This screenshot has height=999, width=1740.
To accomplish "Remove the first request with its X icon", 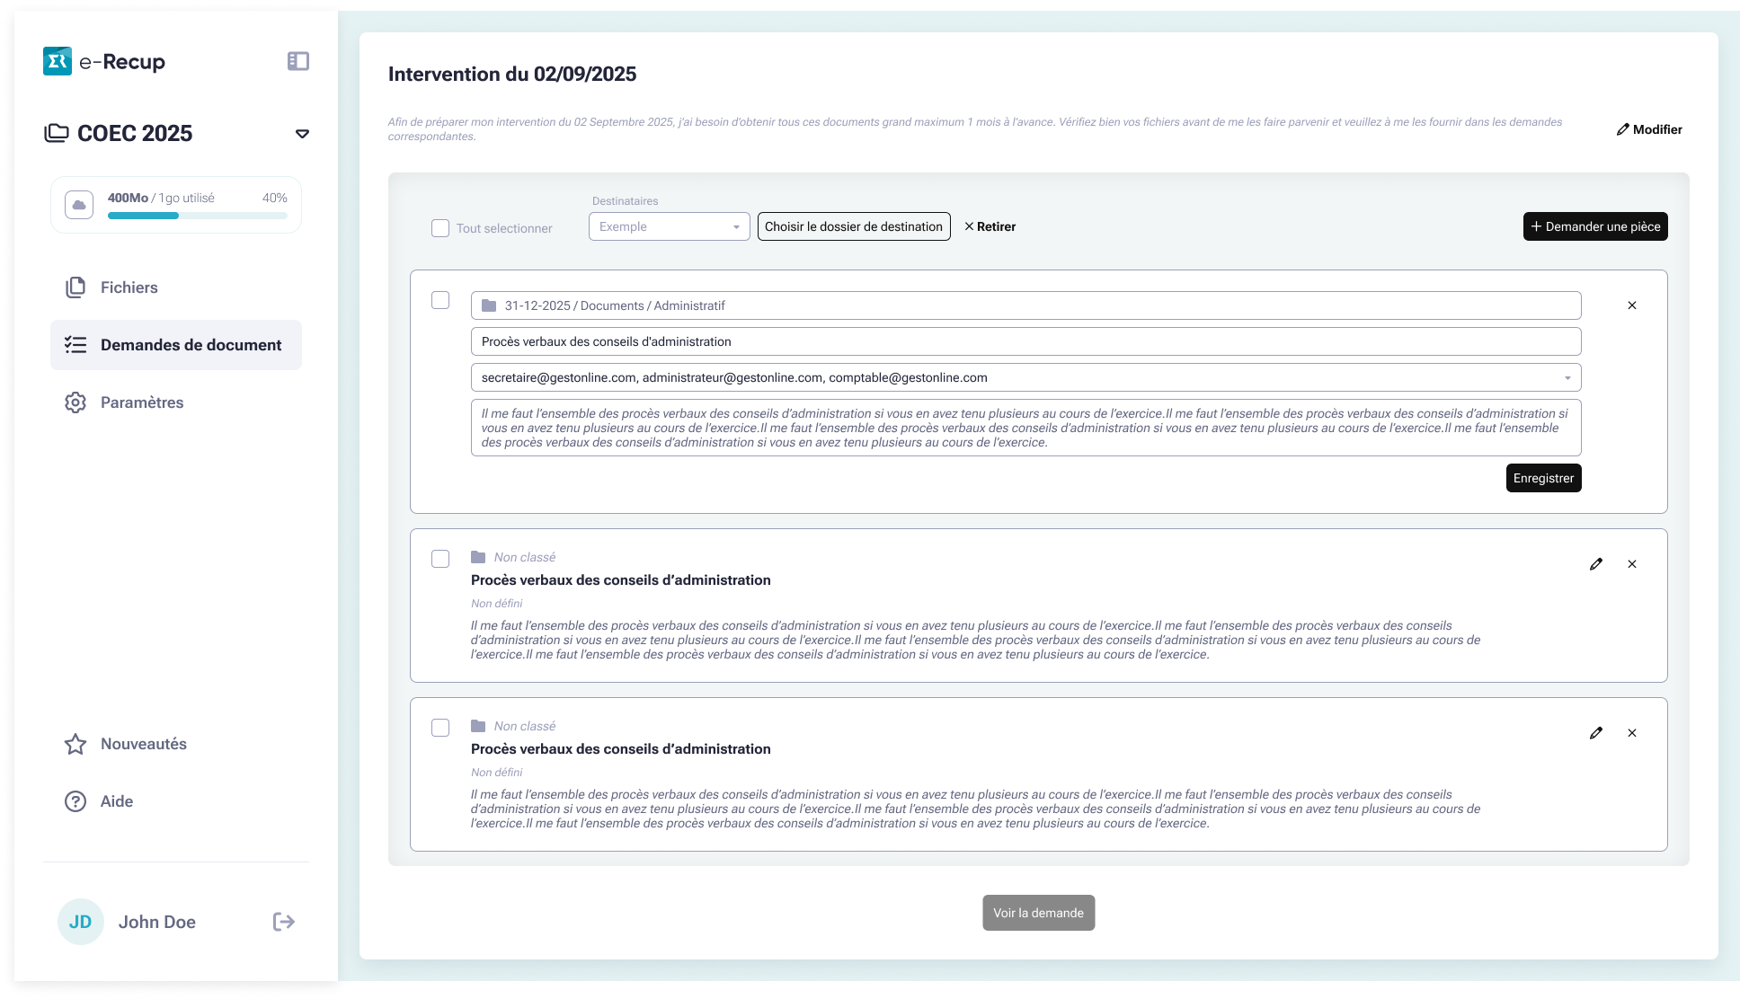I will coord(1632,305).
